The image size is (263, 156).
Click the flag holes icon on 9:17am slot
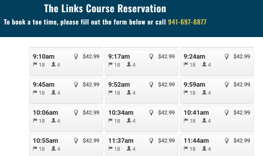click(110, 64)
